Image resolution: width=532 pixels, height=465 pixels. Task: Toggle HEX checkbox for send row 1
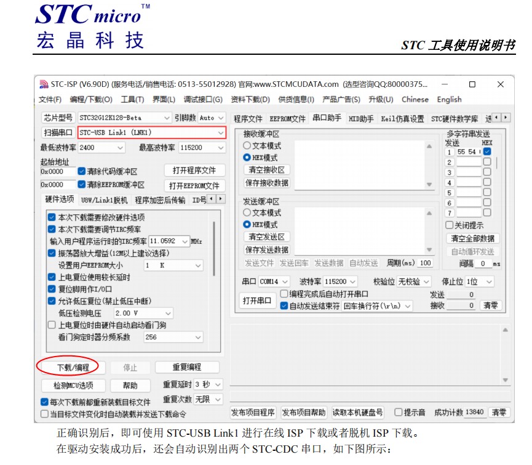point(487,152)
